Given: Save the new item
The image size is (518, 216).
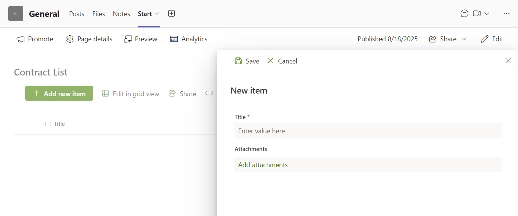Looking at the screenshot, I should [247, 61].
